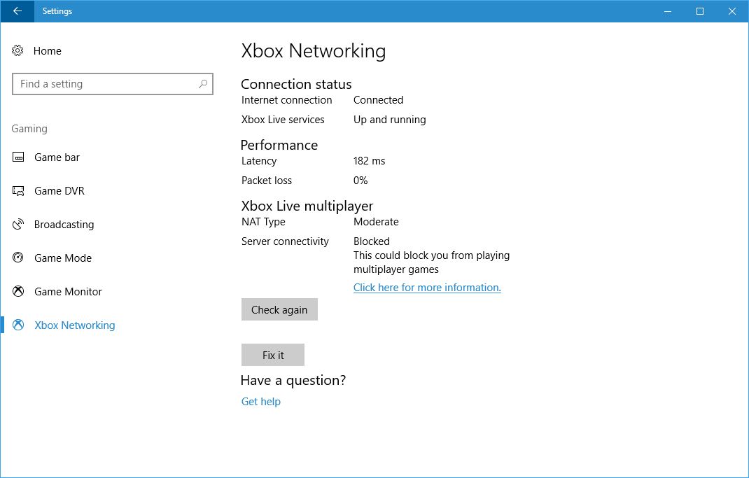Open Game bar settings
The image size is (749, 478).
click(57, 157)
